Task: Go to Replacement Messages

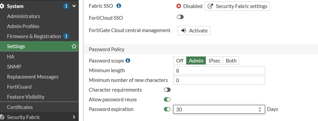Action: click(33, 77)
